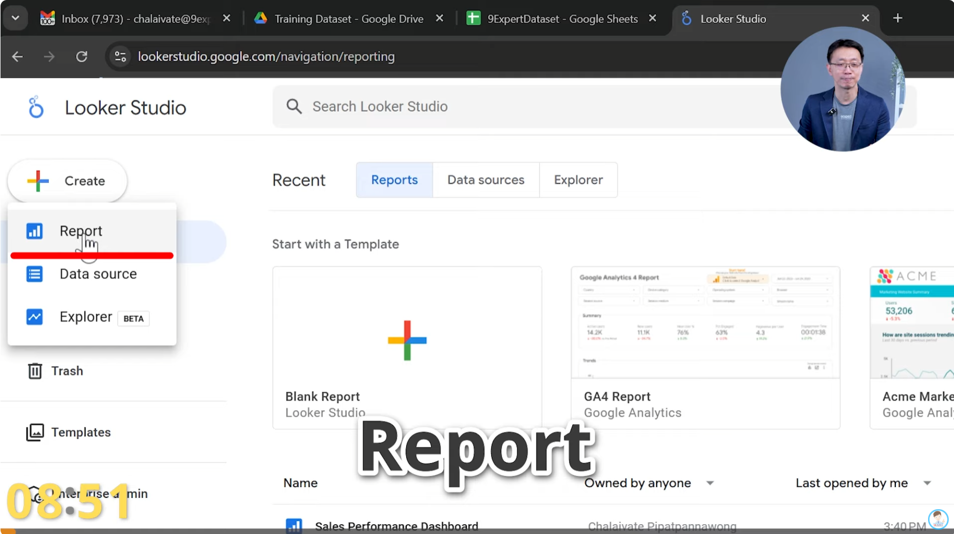Click the search magnifier icon
The height and width of the screenshot is (534, 954).
(x=294, y=106)
